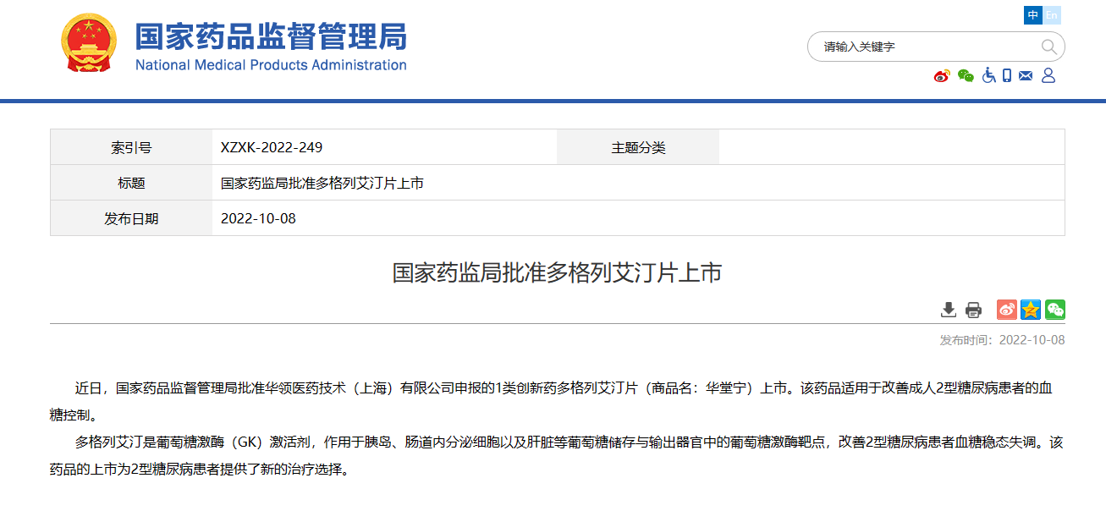Screen dimensions: 1106x522
Task: Click the search magnifier icon
Action: click(x=1048, y=47)
